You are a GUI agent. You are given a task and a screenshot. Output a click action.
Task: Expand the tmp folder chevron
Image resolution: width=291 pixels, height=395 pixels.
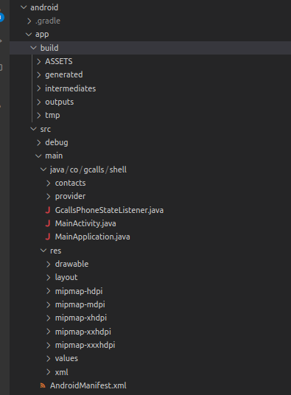tap(39, 116)
